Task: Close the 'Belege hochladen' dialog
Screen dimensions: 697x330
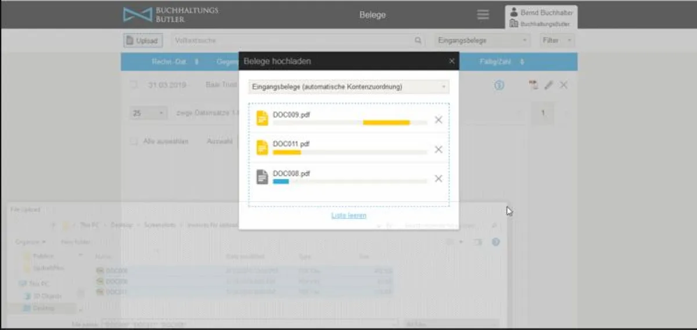Action: (x=452, y=61)
